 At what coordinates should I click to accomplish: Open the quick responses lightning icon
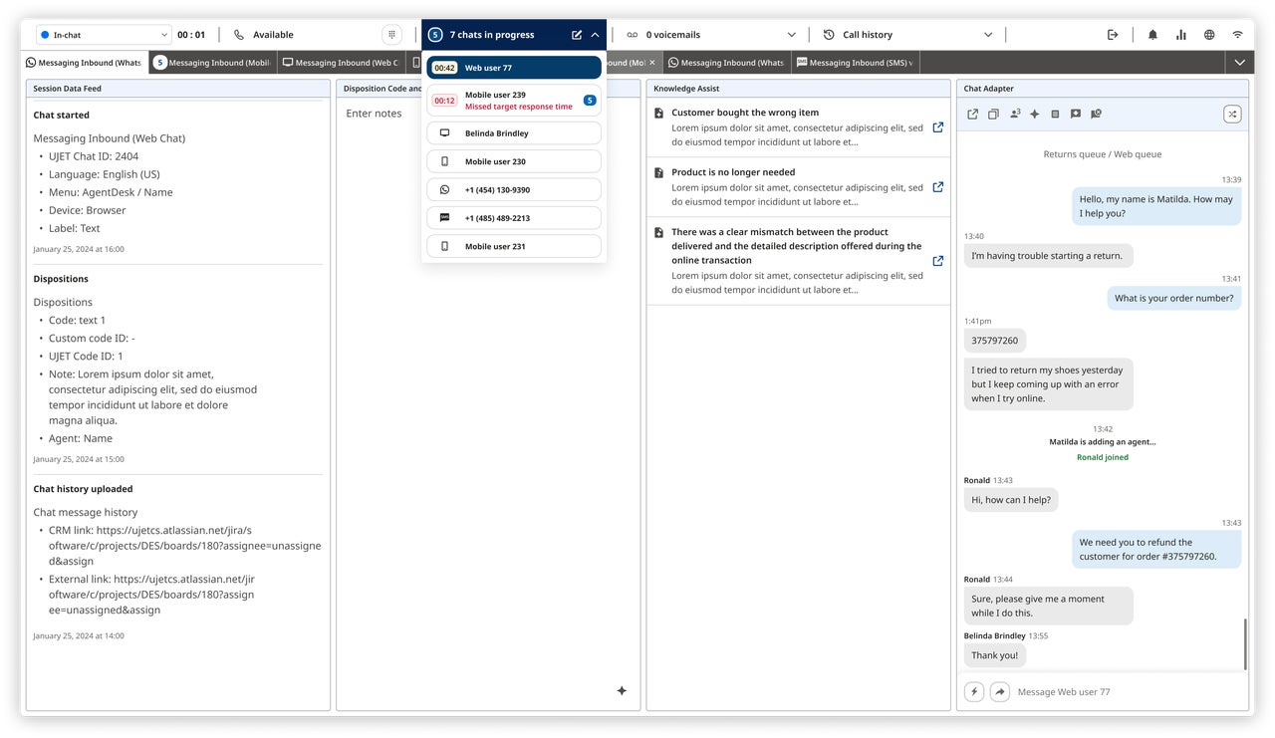(x=973, y=690)
